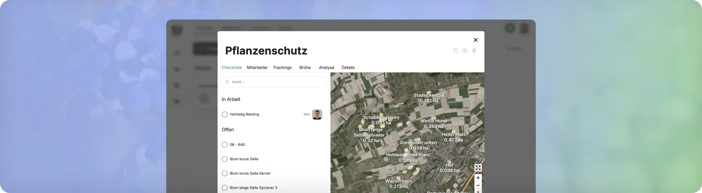This screenshot has width=702, height=193.
Task: Click the Stadecken GB map marker
Action: pyautogui.click(x=429, y=93)
